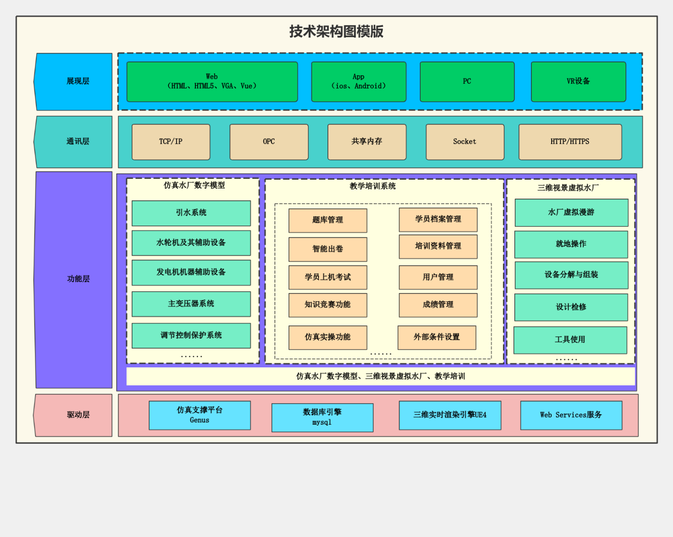
Task: Select the HTTP/HTTPS block
Action: (570, 141)
